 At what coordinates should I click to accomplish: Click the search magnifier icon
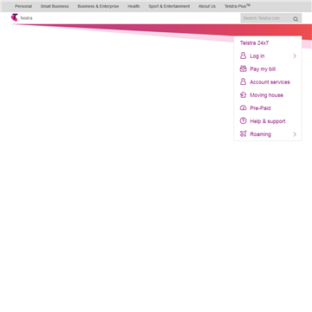pos(296,19)
